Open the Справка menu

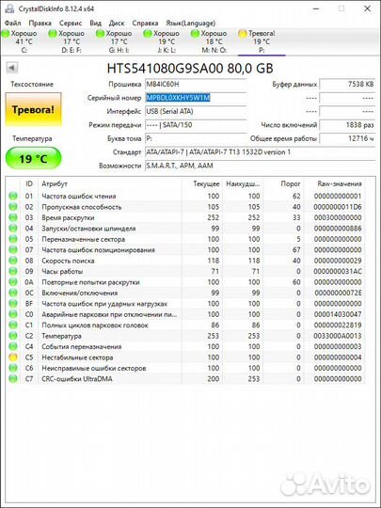(x=145, y=24)
